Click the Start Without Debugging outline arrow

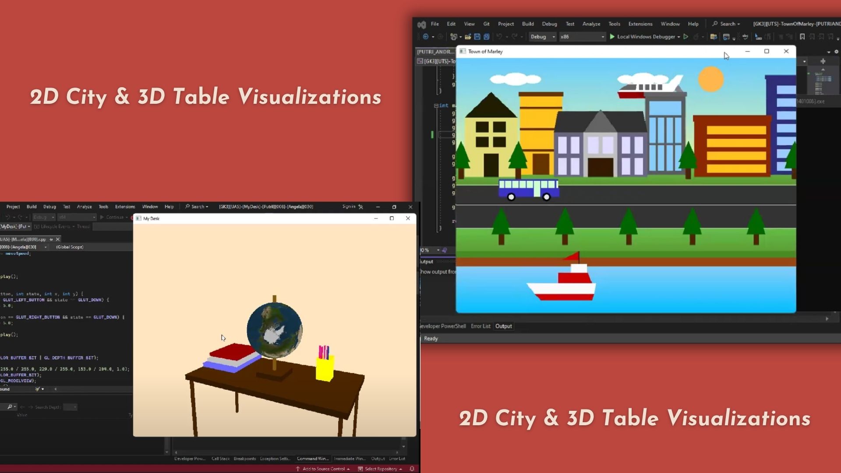click(686, 37)
